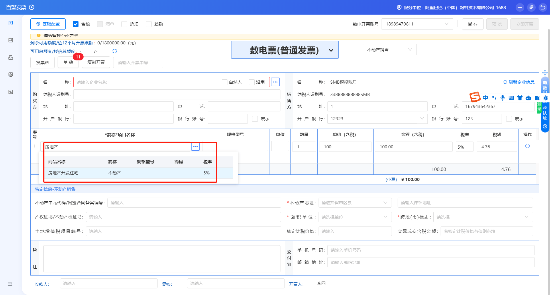The height and width of the screenshot is (295, 550).
Task: Enable the 折扣 checkbox
Action: point(124,24)
